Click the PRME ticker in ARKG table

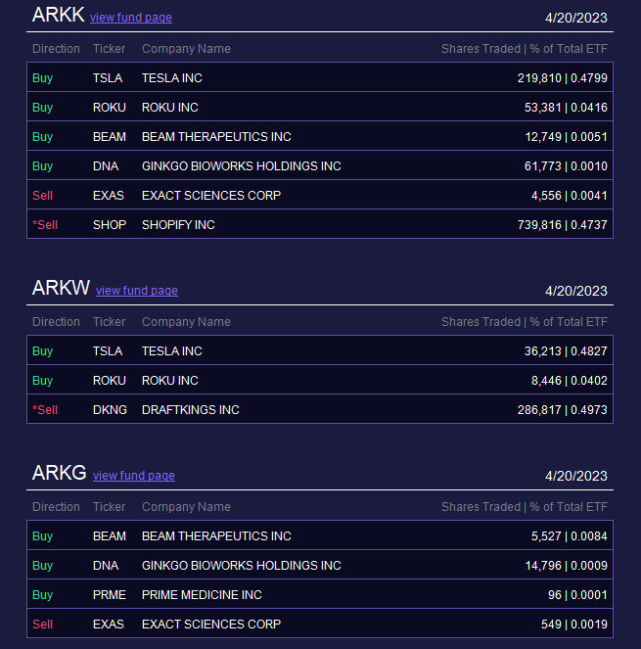click(110, 595)
